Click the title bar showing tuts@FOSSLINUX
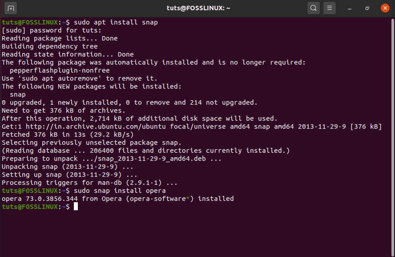The height and width of the screenshot is (257, 395). (197, 8)
